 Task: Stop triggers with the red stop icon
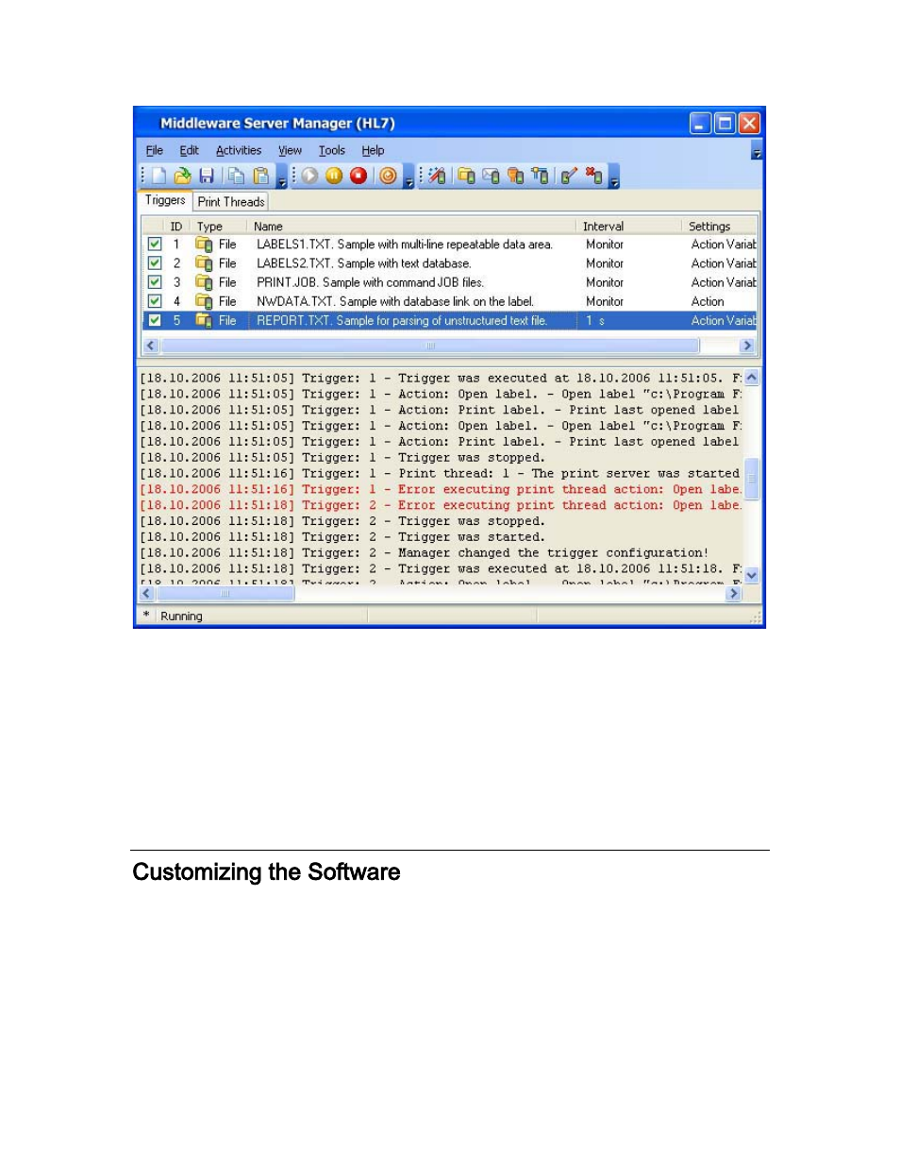(x=358, y=176)
